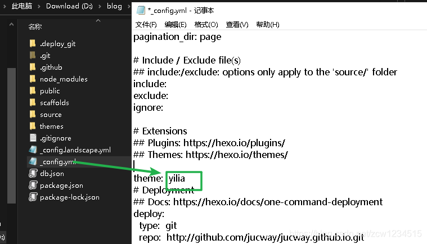
Task: Click the .git folder icon
Action: 33,55
